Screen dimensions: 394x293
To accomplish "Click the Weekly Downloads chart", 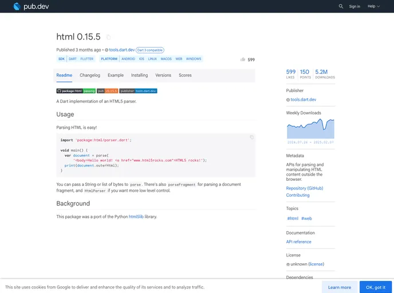I will (x=310, y=128).
